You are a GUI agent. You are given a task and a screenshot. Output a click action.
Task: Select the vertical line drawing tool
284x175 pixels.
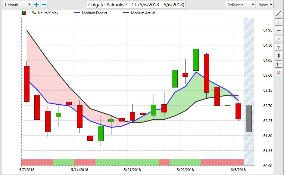pos(278,22)
